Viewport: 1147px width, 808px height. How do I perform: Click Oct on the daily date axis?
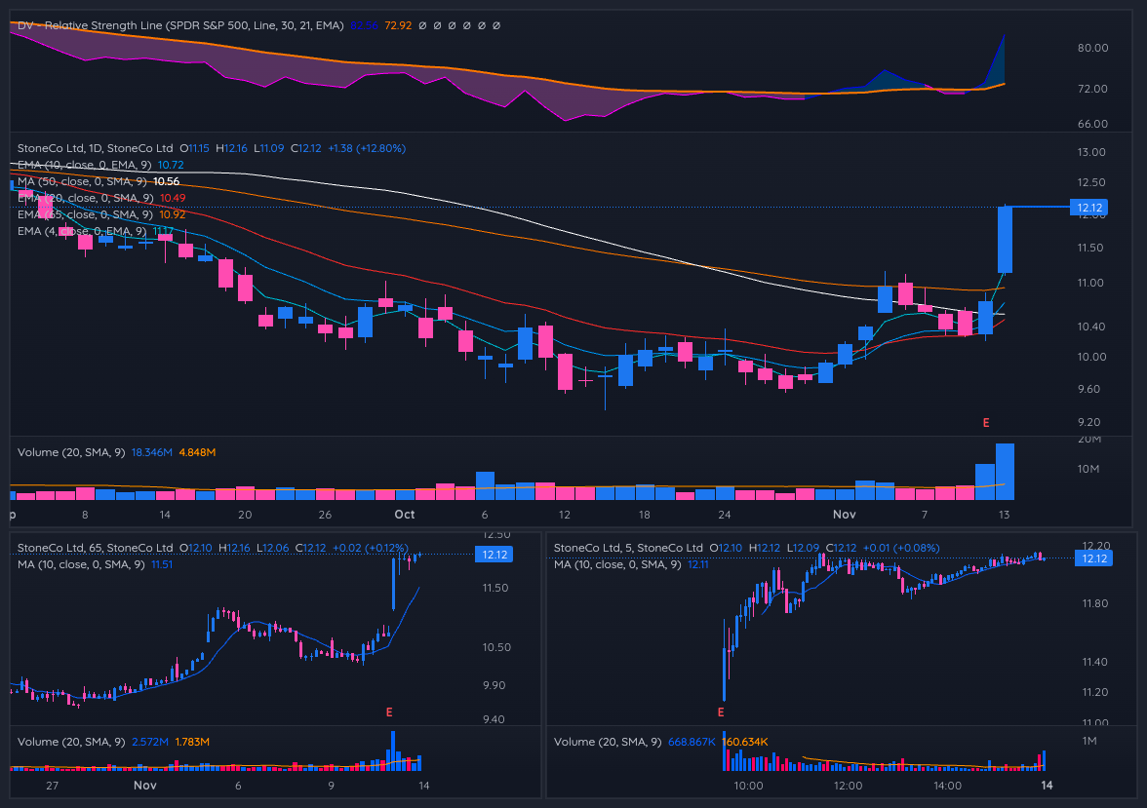(x=405, y=515)
